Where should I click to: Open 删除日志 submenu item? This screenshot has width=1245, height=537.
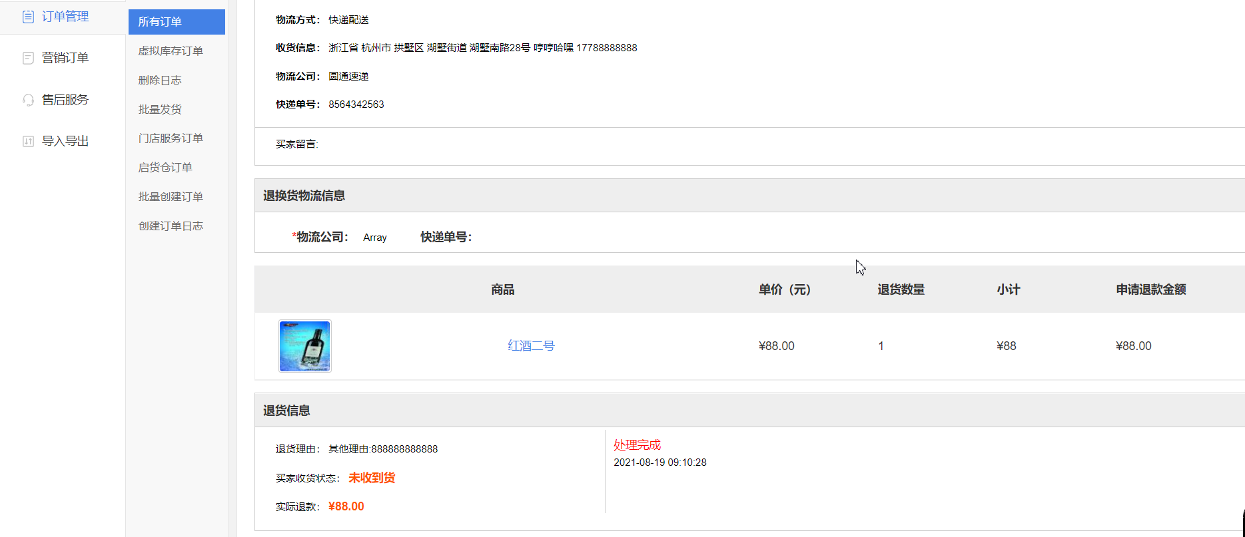point(160,81)
